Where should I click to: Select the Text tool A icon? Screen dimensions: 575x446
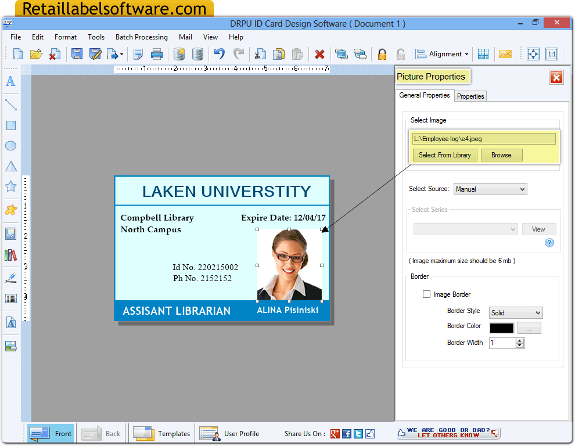pos(11,81)
